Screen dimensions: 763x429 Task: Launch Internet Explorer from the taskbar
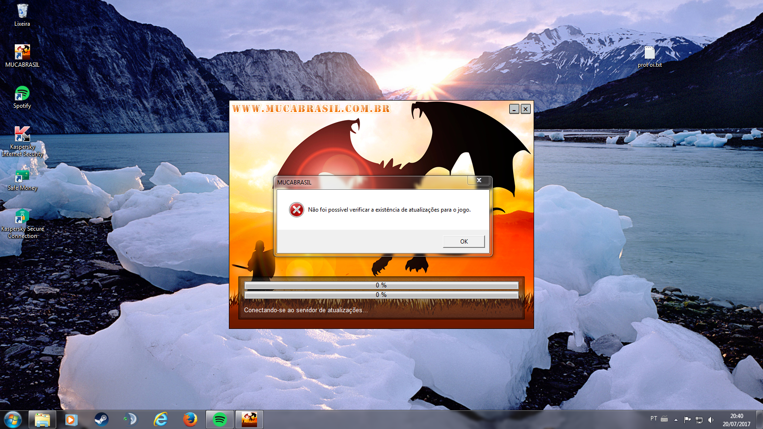161,419
